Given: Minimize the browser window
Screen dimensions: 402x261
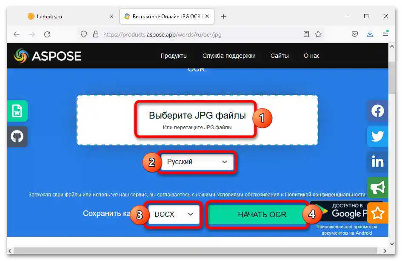Looking at the screenshot, I should tap(347, 16).
